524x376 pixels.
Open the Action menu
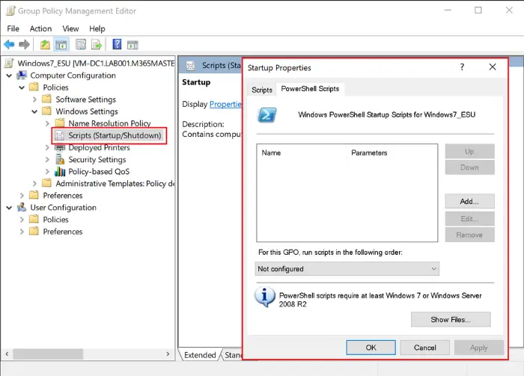(x=40, y=28)
